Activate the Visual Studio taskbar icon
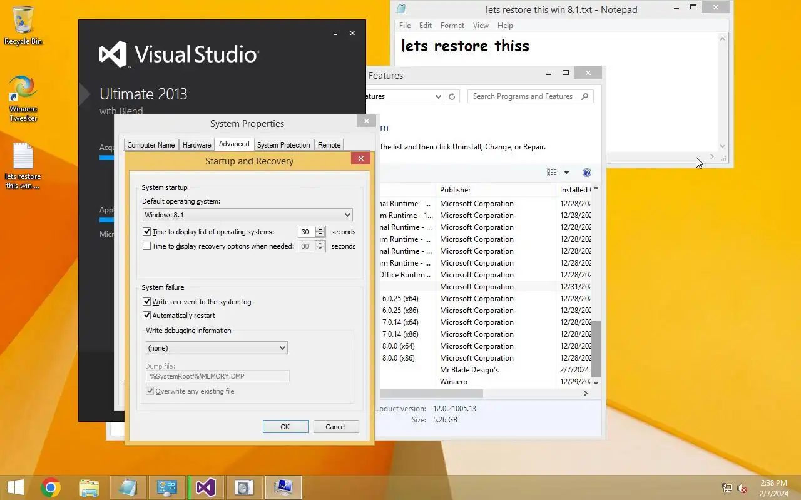The image size is (801, 500). click(x=206, y=487)
